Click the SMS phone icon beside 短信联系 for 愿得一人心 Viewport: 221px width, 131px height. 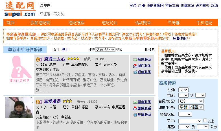(135, 72)
